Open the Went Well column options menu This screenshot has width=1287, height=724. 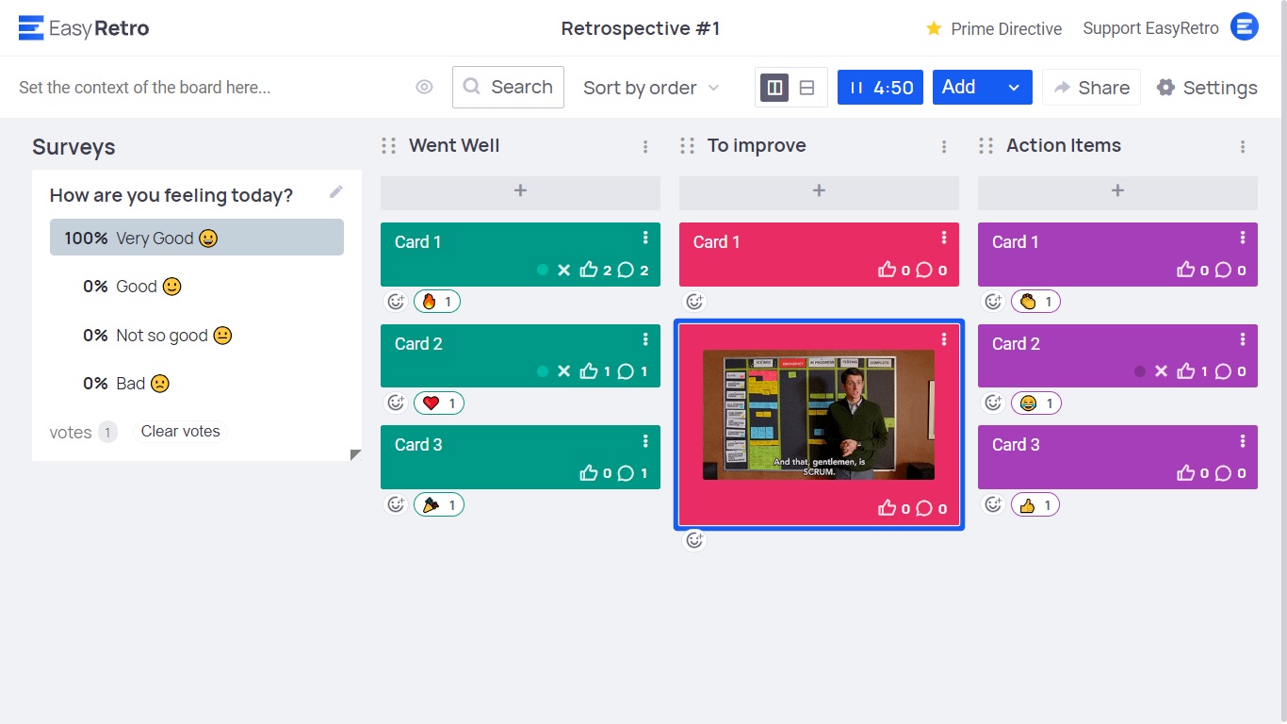pyautogui.click(x=645, y=146)
